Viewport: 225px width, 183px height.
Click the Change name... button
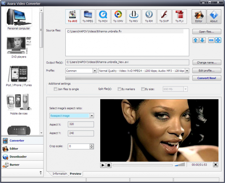tap(207, 63)
